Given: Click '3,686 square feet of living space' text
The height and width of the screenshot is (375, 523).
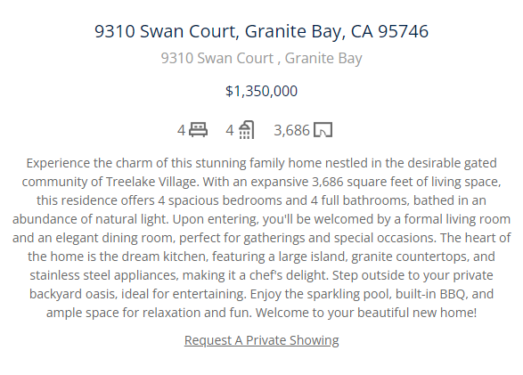Looking at the screenshot, I should pyautogui.click(x=406, y=182).
